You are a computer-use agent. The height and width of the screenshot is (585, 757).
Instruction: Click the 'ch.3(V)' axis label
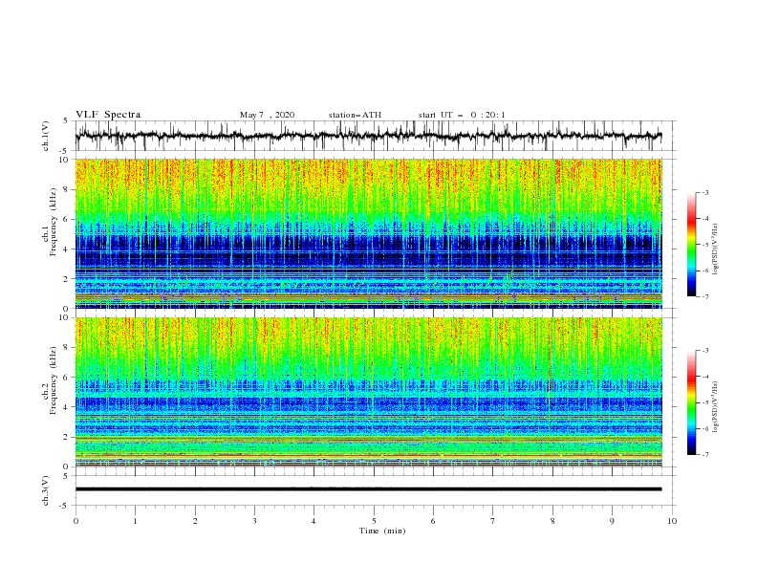coord(46,490)
